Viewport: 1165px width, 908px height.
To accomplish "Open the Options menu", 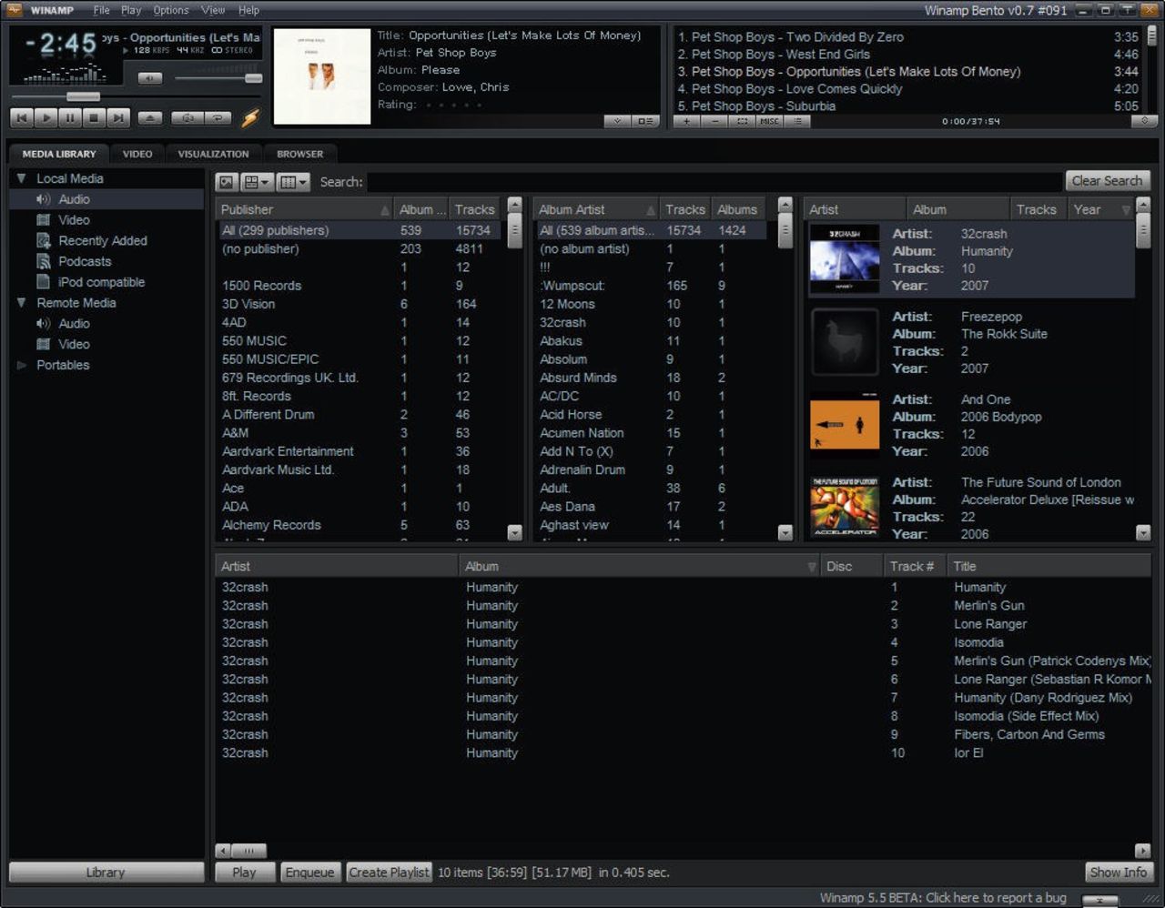I will tap(170, 10).
